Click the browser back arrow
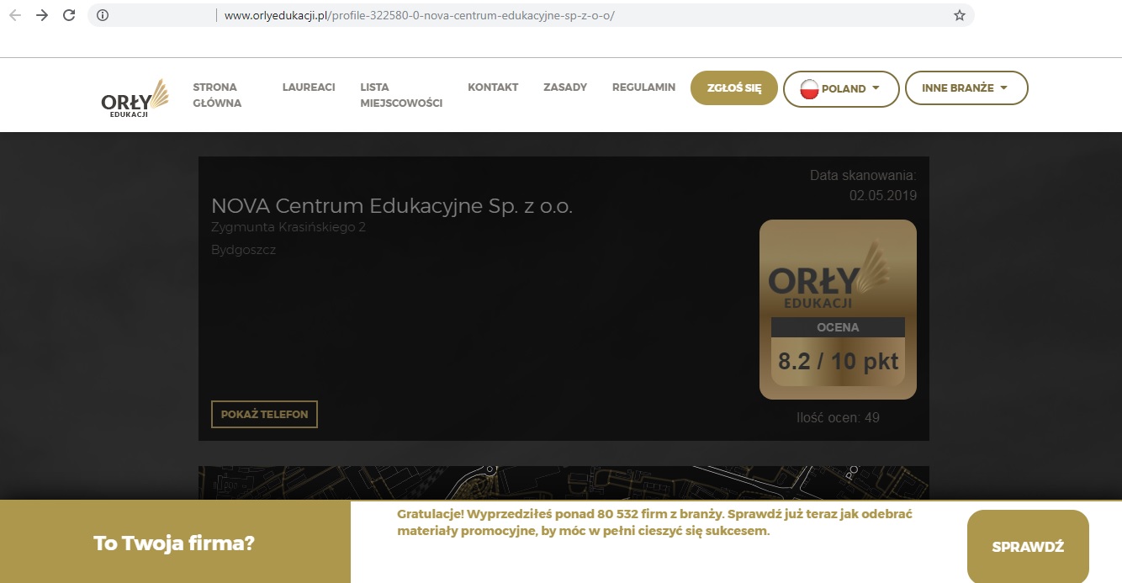1122x583 pixels. (15, 15)
